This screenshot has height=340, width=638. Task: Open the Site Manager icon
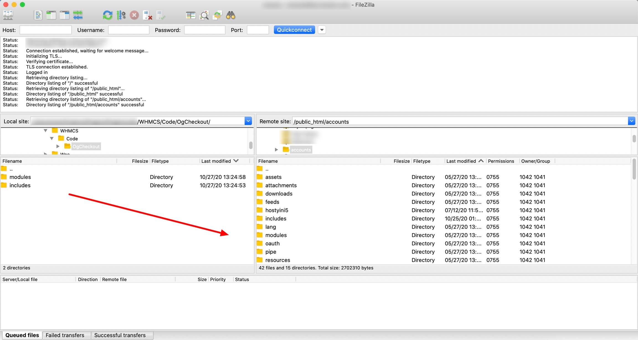[8, 15]
